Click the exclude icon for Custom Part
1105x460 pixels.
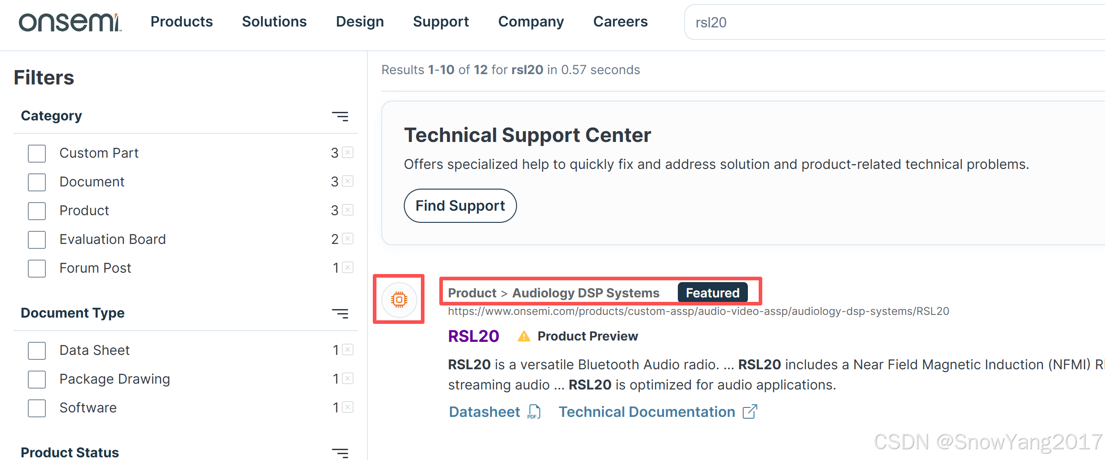[x=348, y=152]
